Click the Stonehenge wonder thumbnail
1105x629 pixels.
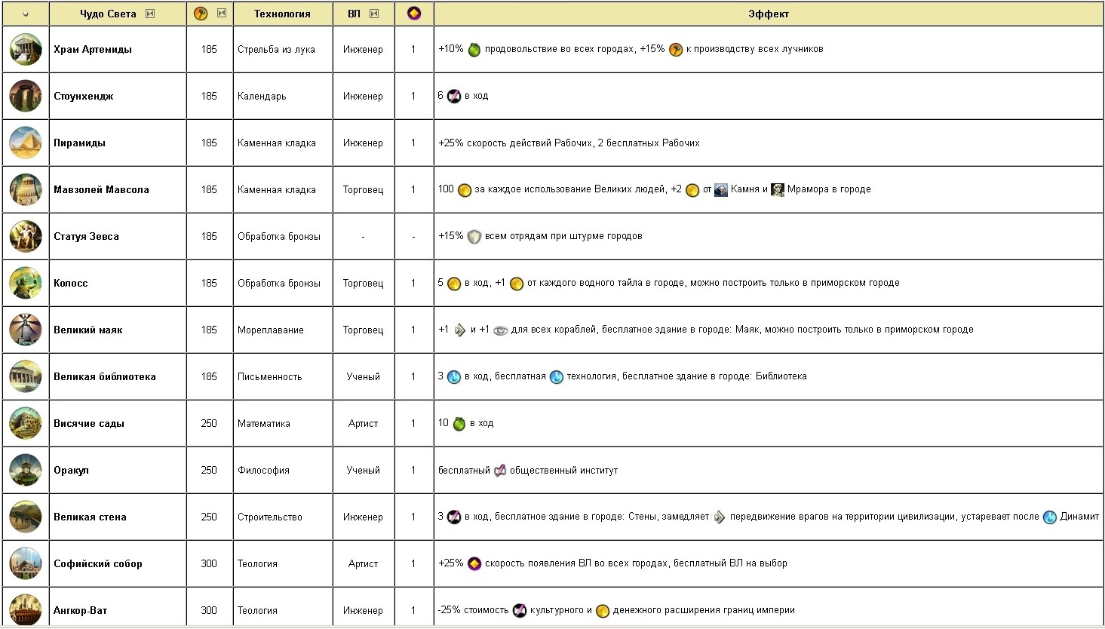pyautogui.click(x=26, y=97)
